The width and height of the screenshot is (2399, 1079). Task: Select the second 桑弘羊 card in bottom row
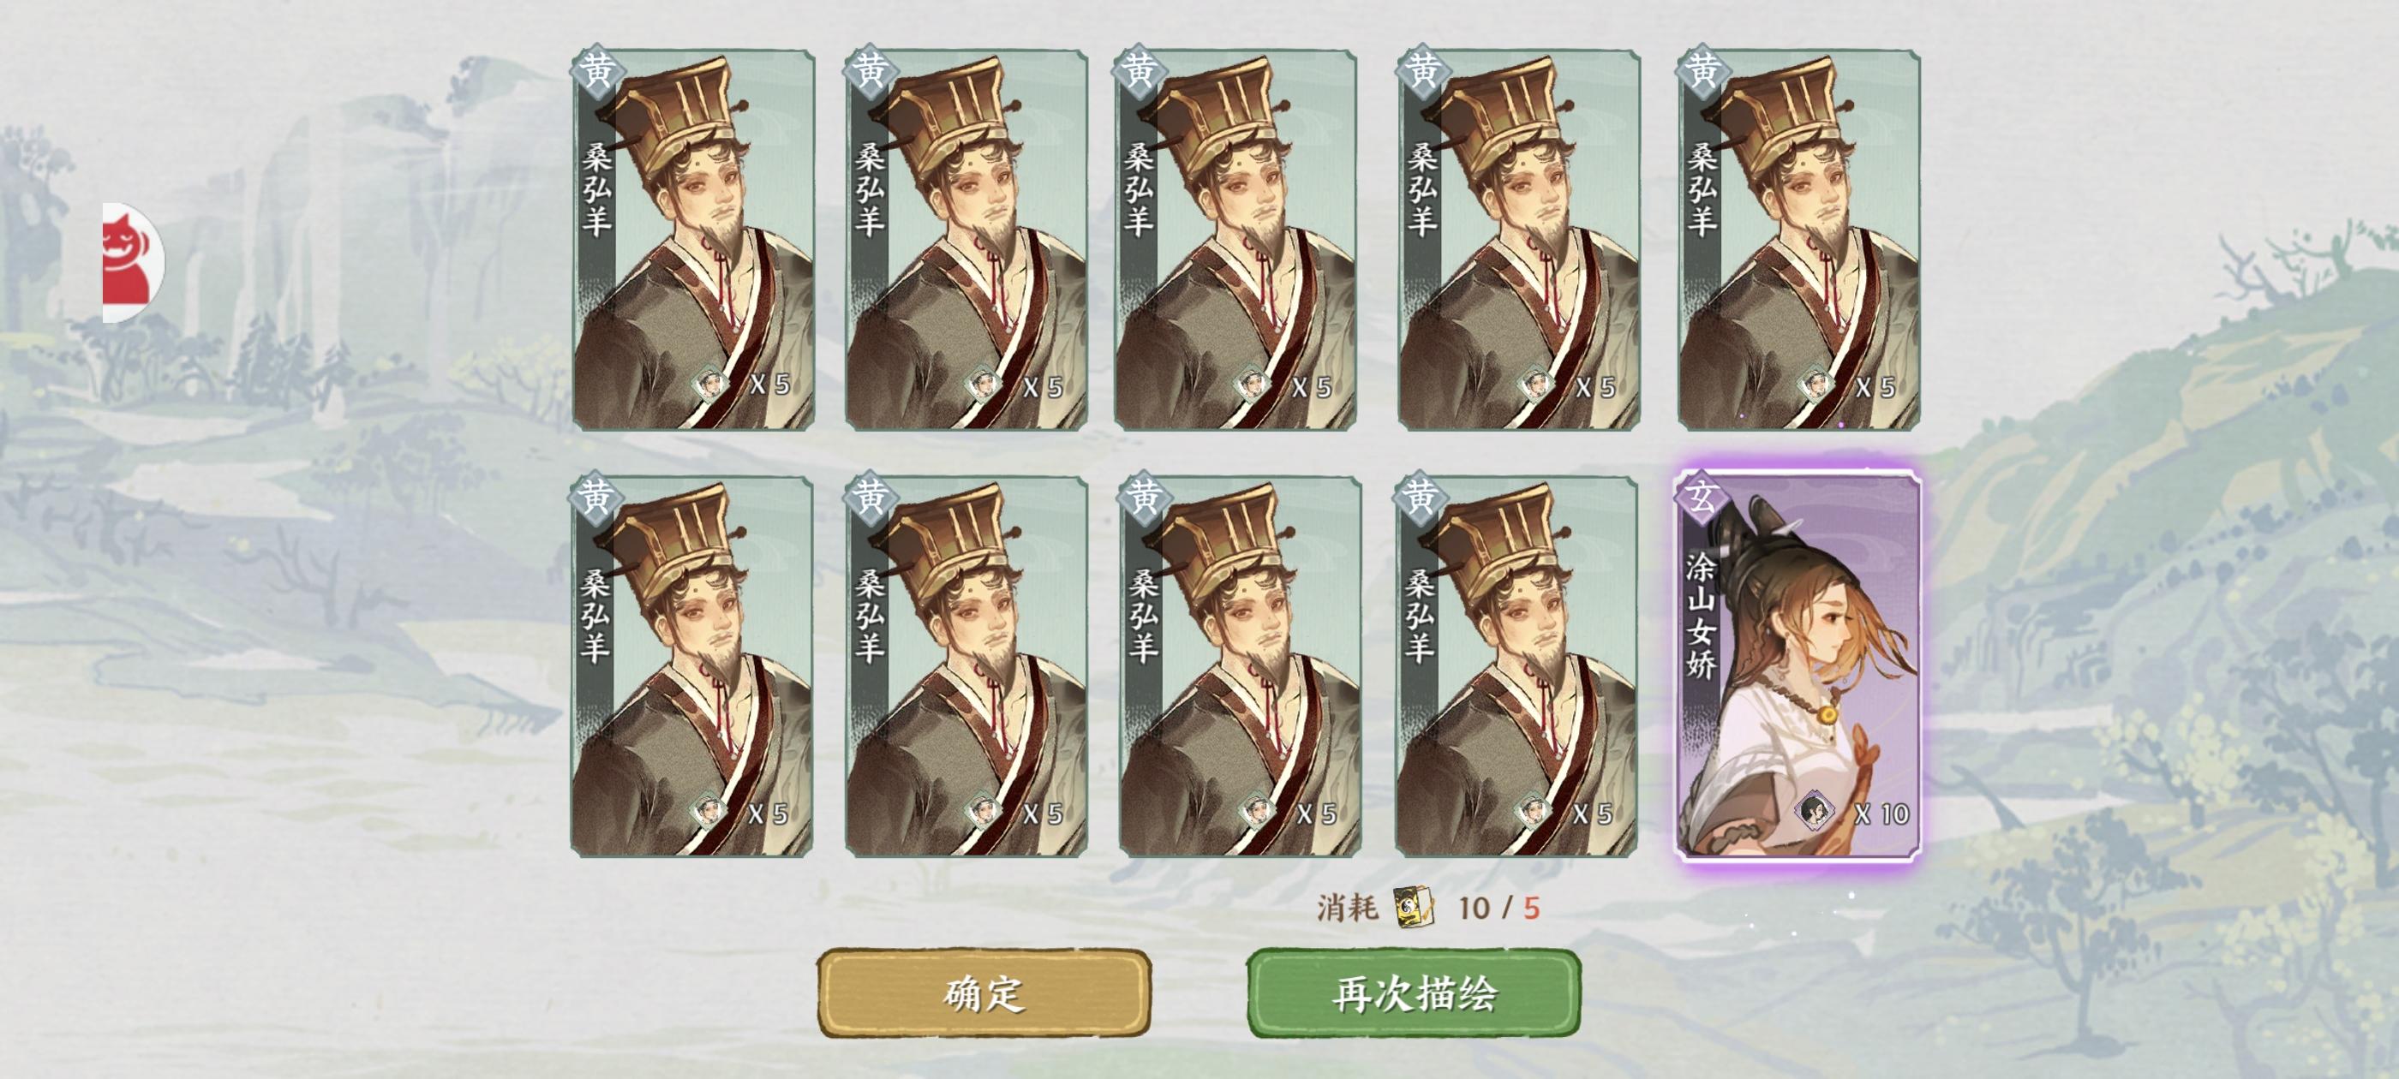click(x=966, y=666)
